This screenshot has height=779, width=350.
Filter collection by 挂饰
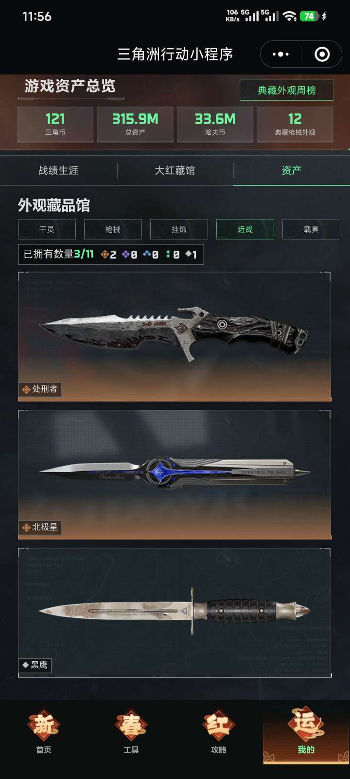click(179, 229)
